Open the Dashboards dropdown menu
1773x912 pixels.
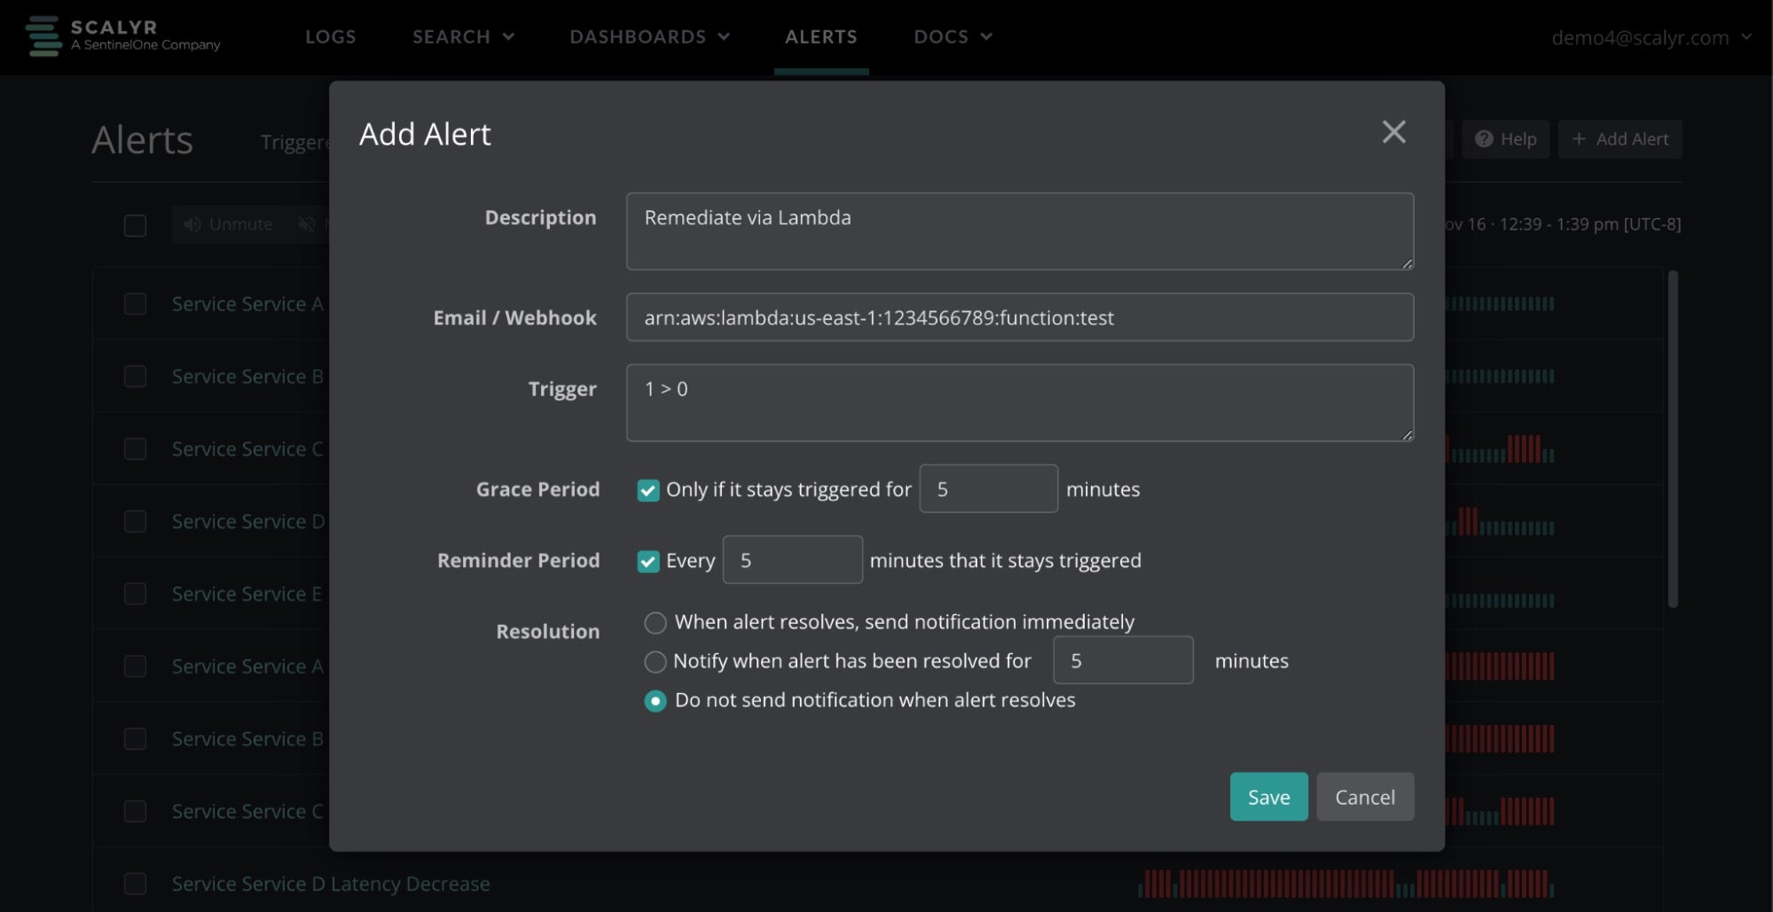pos(649,36)
